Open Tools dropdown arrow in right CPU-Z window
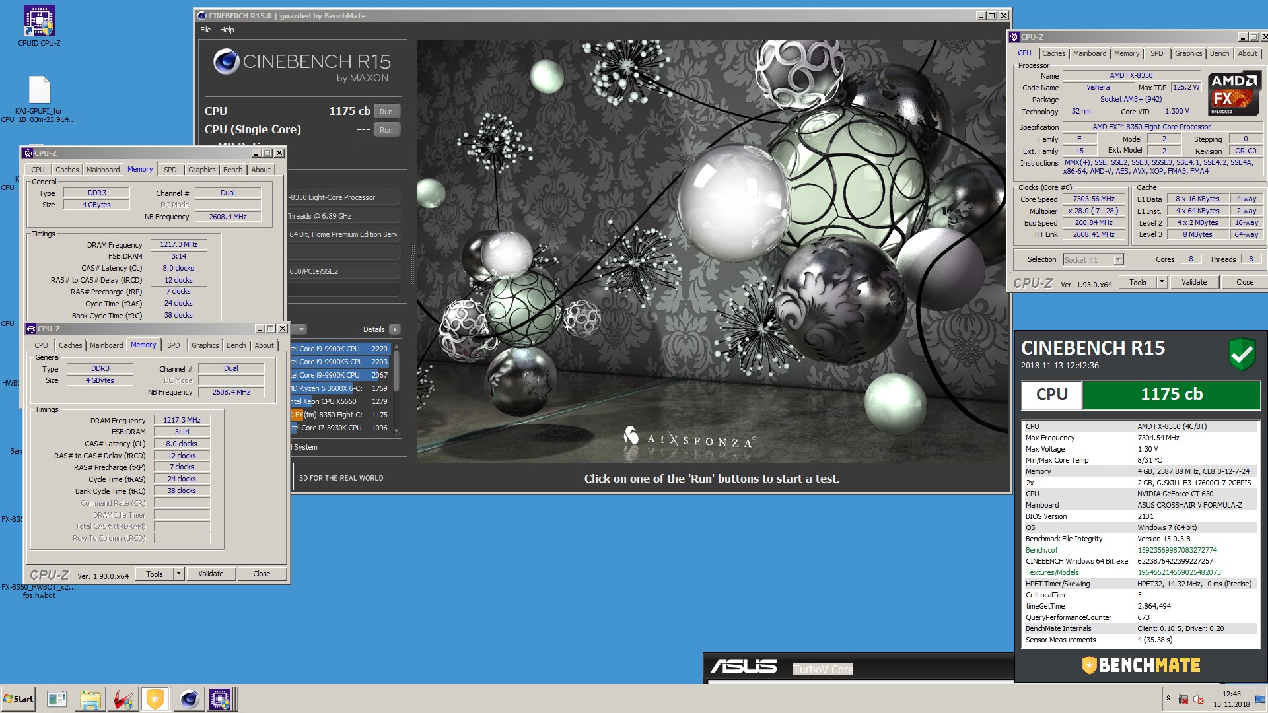This screenshot has height=713, width=1268. coord(1162,282)
